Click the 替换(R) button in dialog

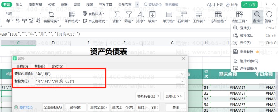point(76,107)
